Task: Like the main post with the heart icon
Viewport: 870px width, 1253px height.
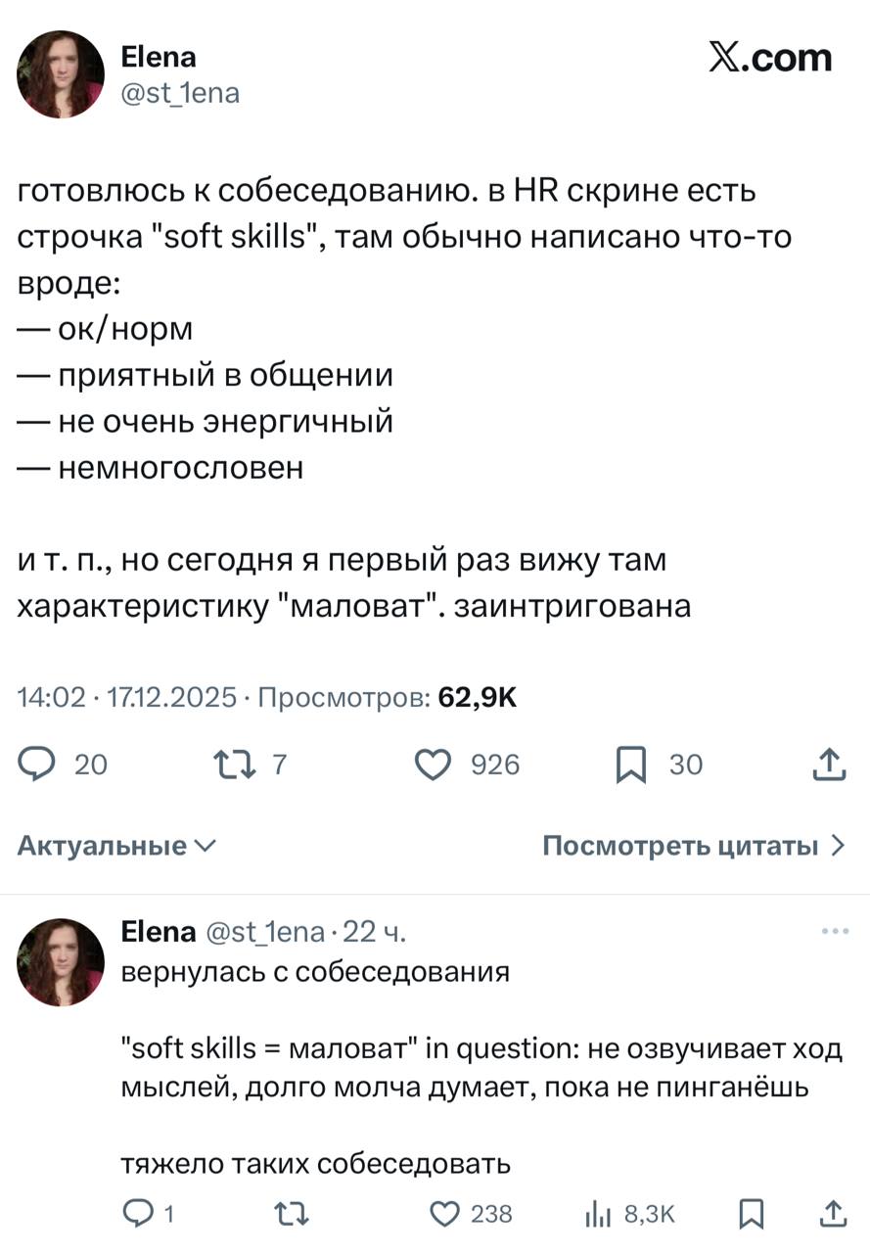Action: pyautogui.click(x=435, y=765)
